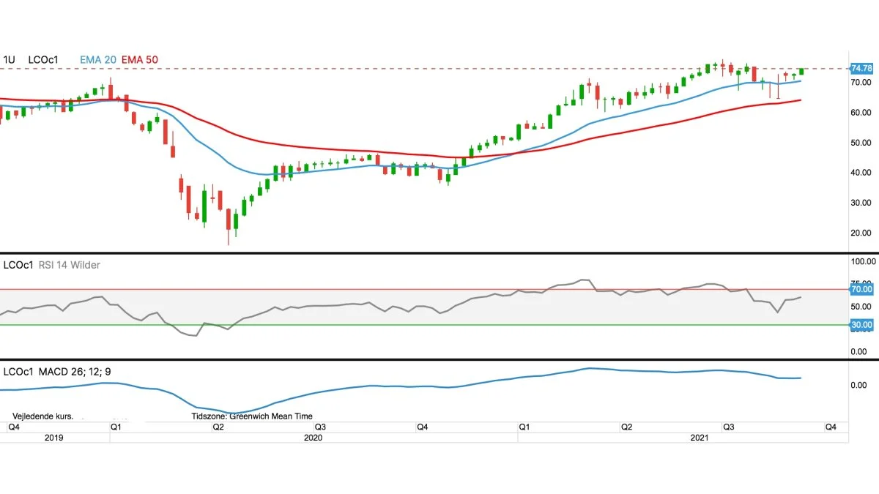Click the 2020 year label on the time axis

[313, 438]
